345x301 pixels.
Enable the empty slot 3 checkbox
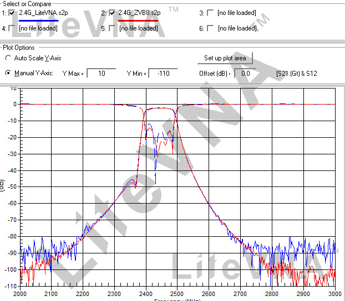tap(210, 12)
